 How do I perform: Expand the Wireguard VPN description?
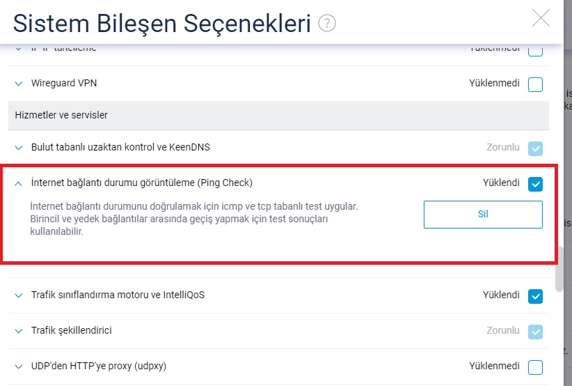[x=18, y=84]
